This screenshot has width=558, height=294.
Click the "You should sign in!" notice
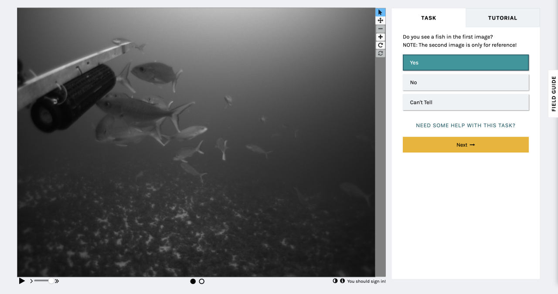coord(366,281)
